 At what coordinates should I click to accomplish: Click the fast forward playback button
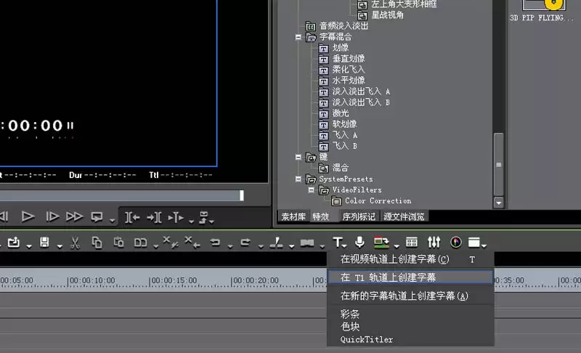click(74, 216)
